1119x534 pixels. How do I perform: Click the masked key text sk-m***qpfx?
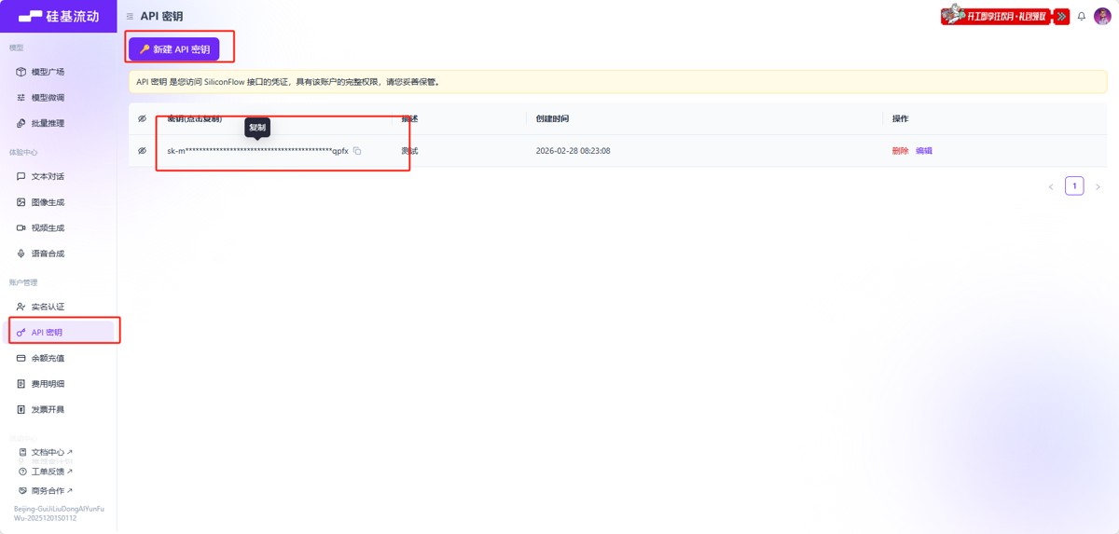tap(257, 151)
